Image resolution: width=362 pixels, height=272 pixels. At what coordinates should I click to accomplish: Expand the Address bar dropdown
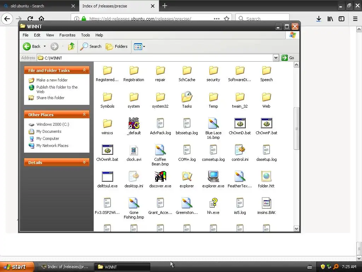276,58
